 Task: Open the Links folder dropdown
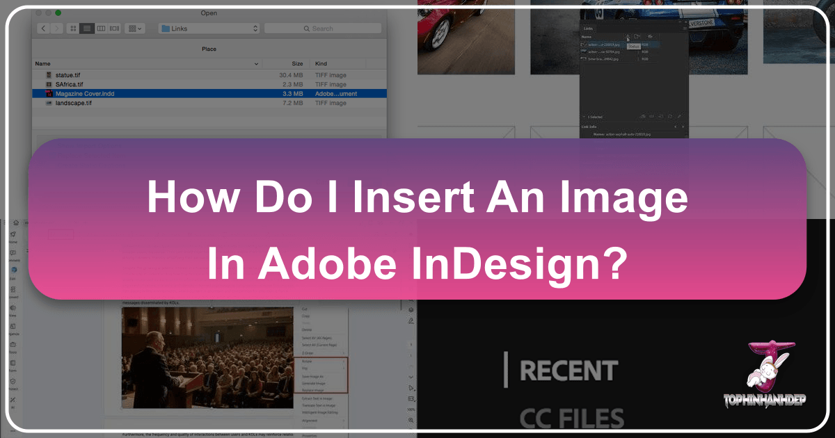pyautogui.click(x=209, y=28)
